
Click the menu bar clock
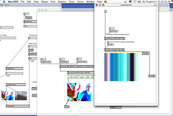coord(164,2)
